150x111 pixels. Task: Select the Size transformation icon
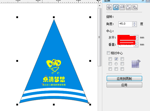click(129, 7)
